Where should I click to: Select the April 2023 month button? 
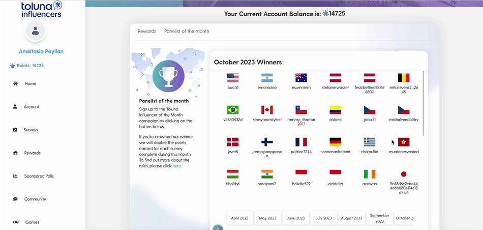(239, 218)
